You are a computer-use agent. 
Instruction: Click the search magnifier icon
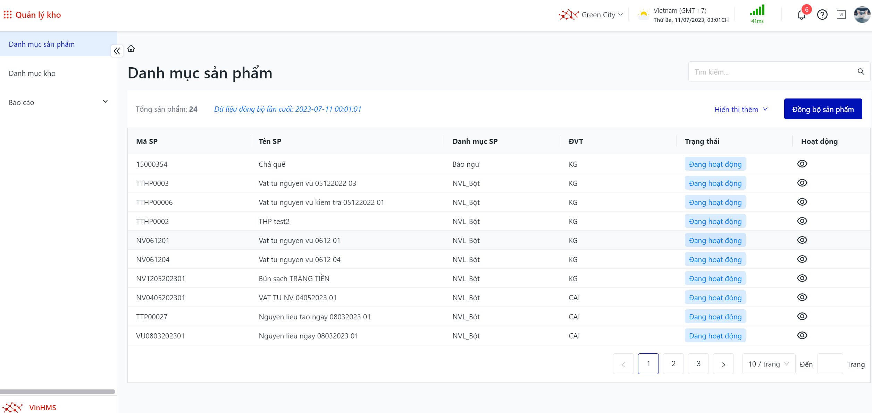click(861, 72)
